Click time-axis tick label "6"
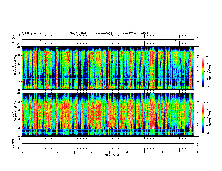Viewport: 222px width, 171px height. (127, 153)
